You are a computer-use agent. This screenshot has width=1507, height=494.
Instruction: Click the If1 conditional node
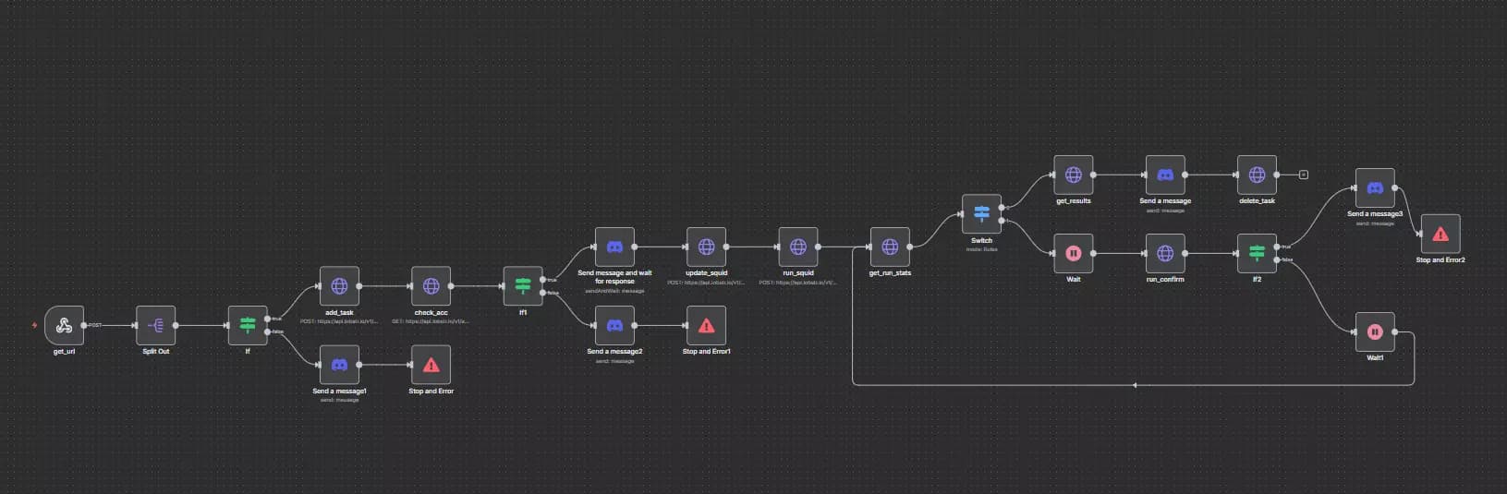(x=522, y=286)
